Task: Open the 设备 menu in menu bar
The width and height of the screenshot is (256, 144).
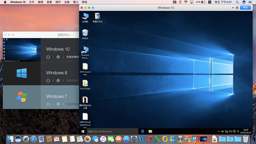Action: point(67,2)
